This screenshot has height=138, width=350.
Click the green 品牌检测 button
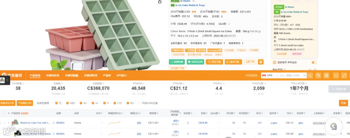177,62
